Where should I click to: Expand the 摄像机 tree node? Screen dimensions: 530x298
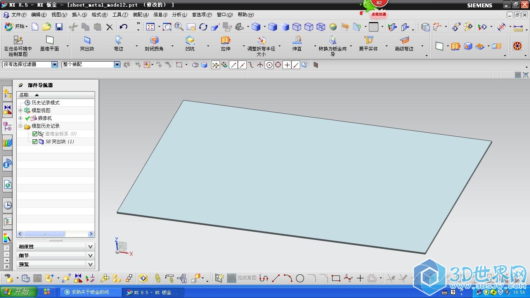coord(21,118)
